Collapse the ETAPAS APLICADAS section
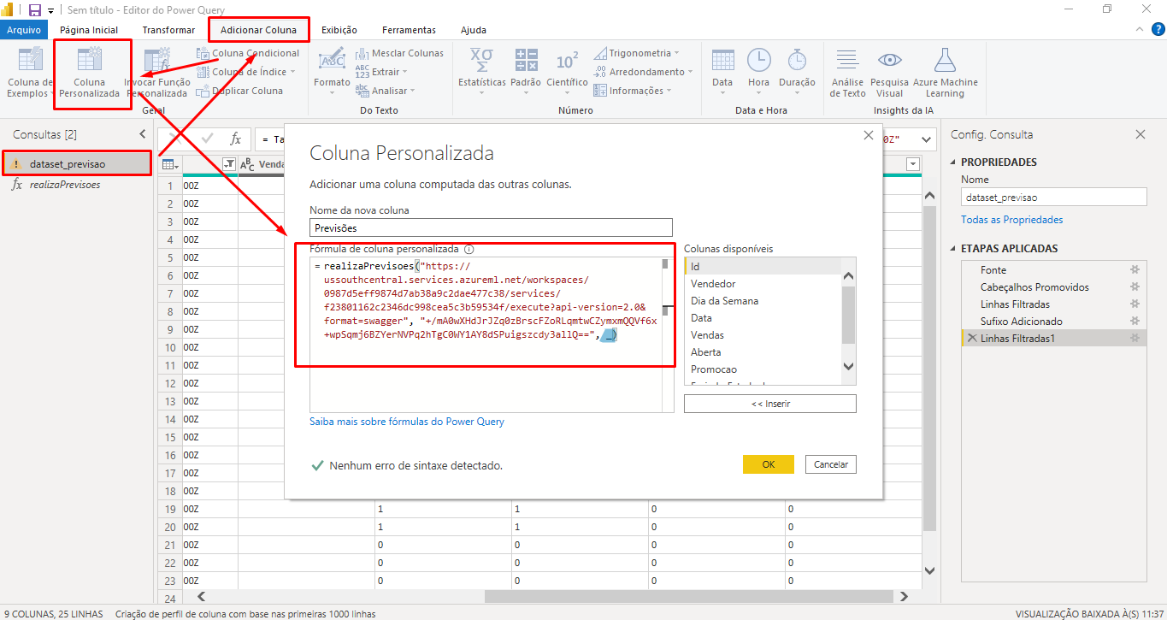The width and height of the screenshot is (1167, 620). point(954,249)
